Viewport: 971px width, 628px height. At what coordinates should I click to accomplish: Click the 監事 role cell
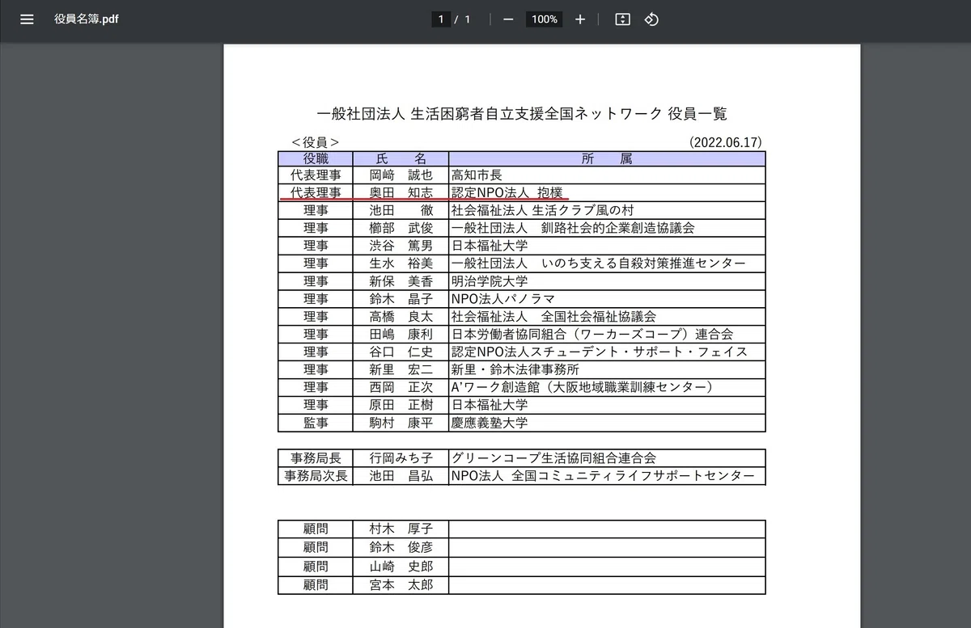click(x=316, y=424)
